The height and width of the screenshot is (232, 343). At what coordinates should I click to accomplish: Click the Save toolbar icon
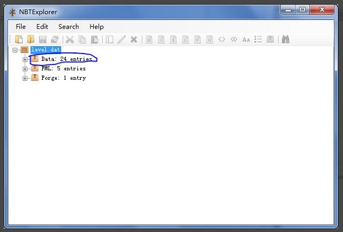click(x=43, y=39)
